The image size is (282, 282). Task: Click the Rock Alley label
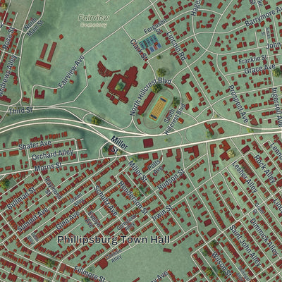[265, 169]
